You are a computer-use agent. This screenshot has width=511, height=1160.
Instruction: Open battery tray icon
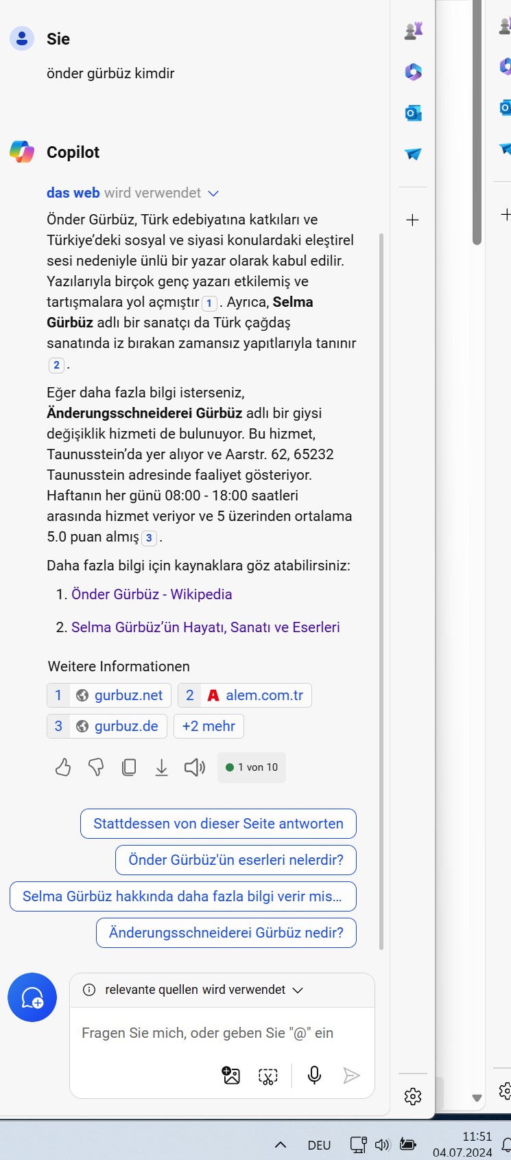(408, 1144)
